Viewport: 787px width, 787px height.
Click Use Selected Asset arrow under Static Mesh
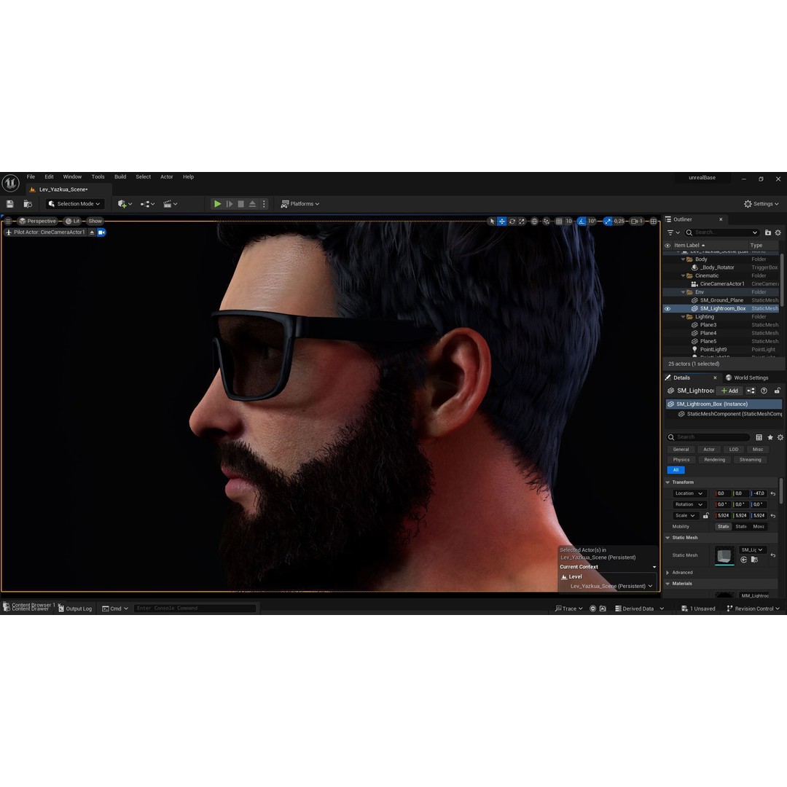[743, 560]
